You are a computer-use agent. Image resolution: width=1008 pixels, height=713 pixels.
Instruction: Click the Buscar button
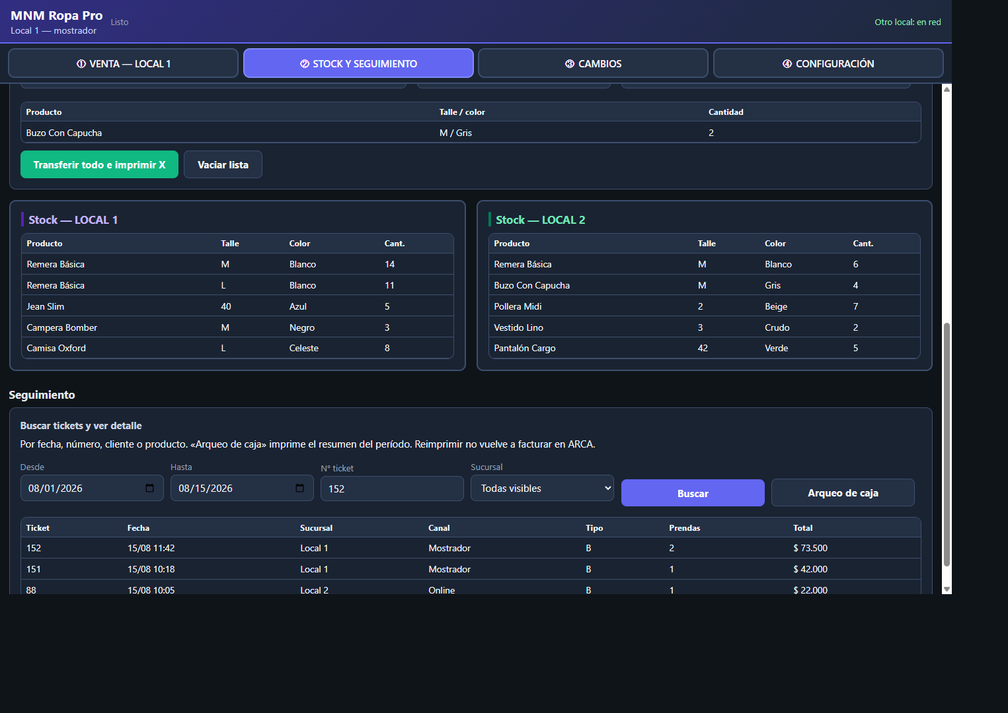pos(693,493)
